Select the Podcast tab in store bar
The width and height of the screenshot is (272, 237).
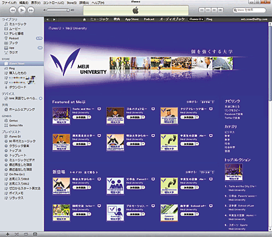tap(149, 19)
